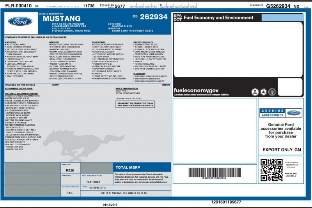Click SELECTABLE DRIVE MODES item
The height and width of the screenshot is (208, 312).
[107, 71]
